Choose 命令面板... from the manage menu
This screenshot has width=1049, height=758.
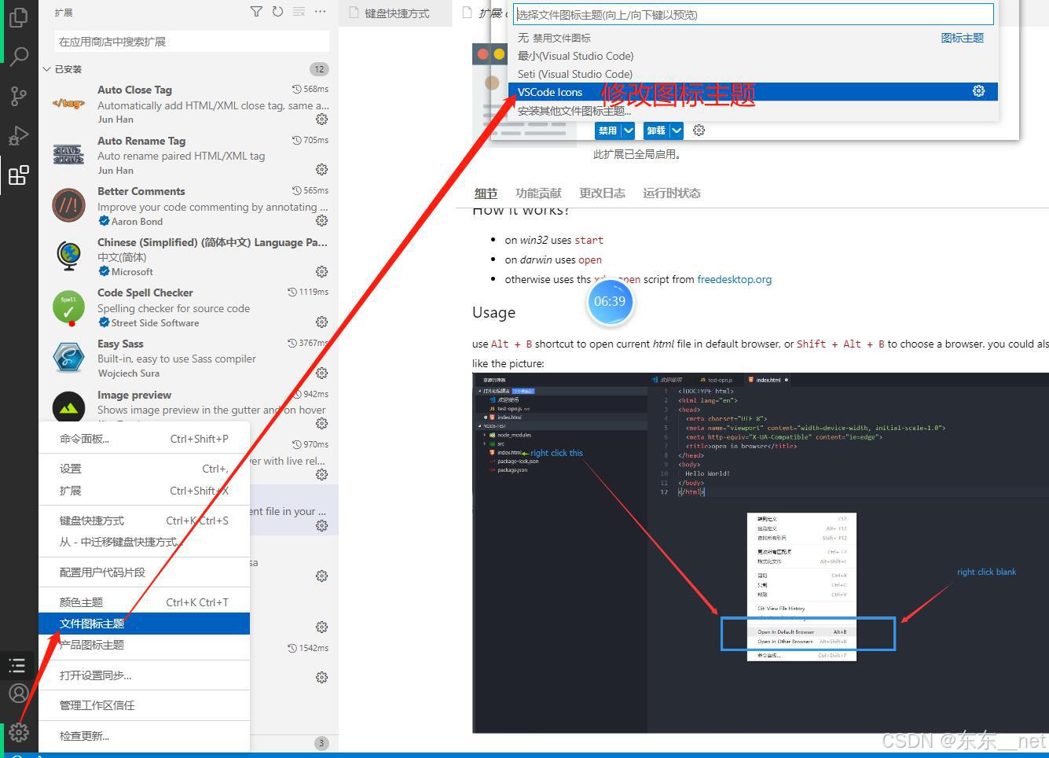pyautogui.click(x=144, y=439)
